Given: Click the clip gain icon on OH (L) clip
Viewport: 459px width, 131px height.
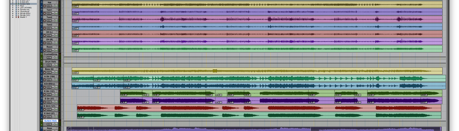Looking at the screenshot, I should click(x=73, y=36).
